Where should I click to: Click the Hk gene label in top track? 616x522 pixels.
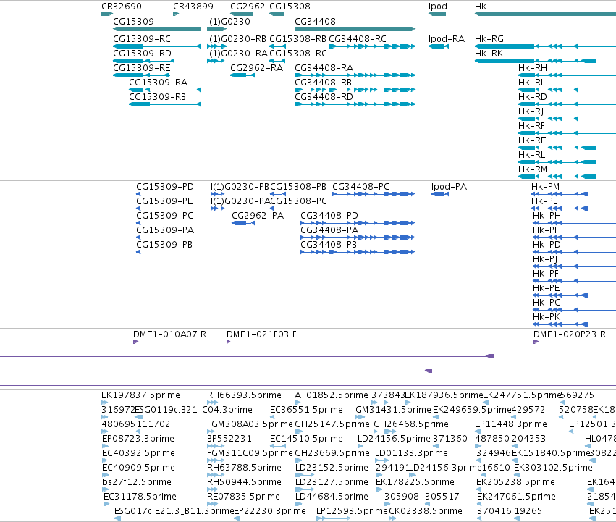tap(481, 7)
